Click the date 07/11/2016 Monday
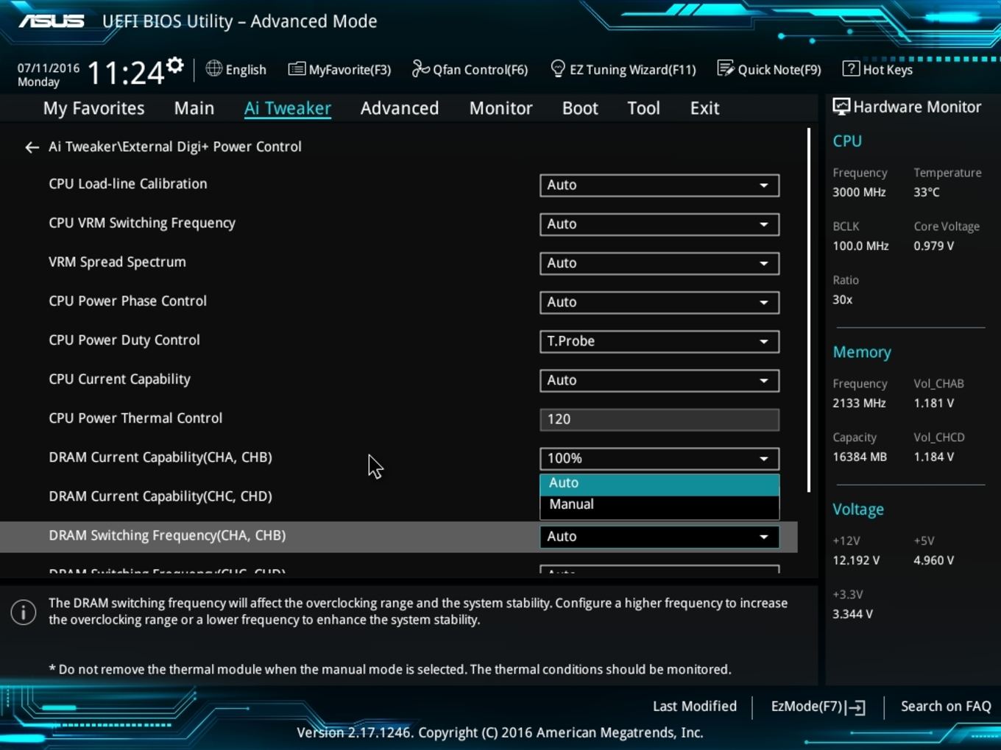 [49, 75]
